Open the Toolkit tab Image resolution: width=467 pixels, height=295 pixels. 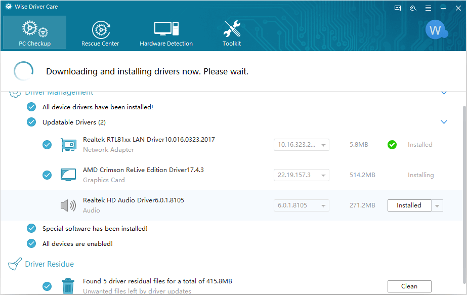[232, 33]
